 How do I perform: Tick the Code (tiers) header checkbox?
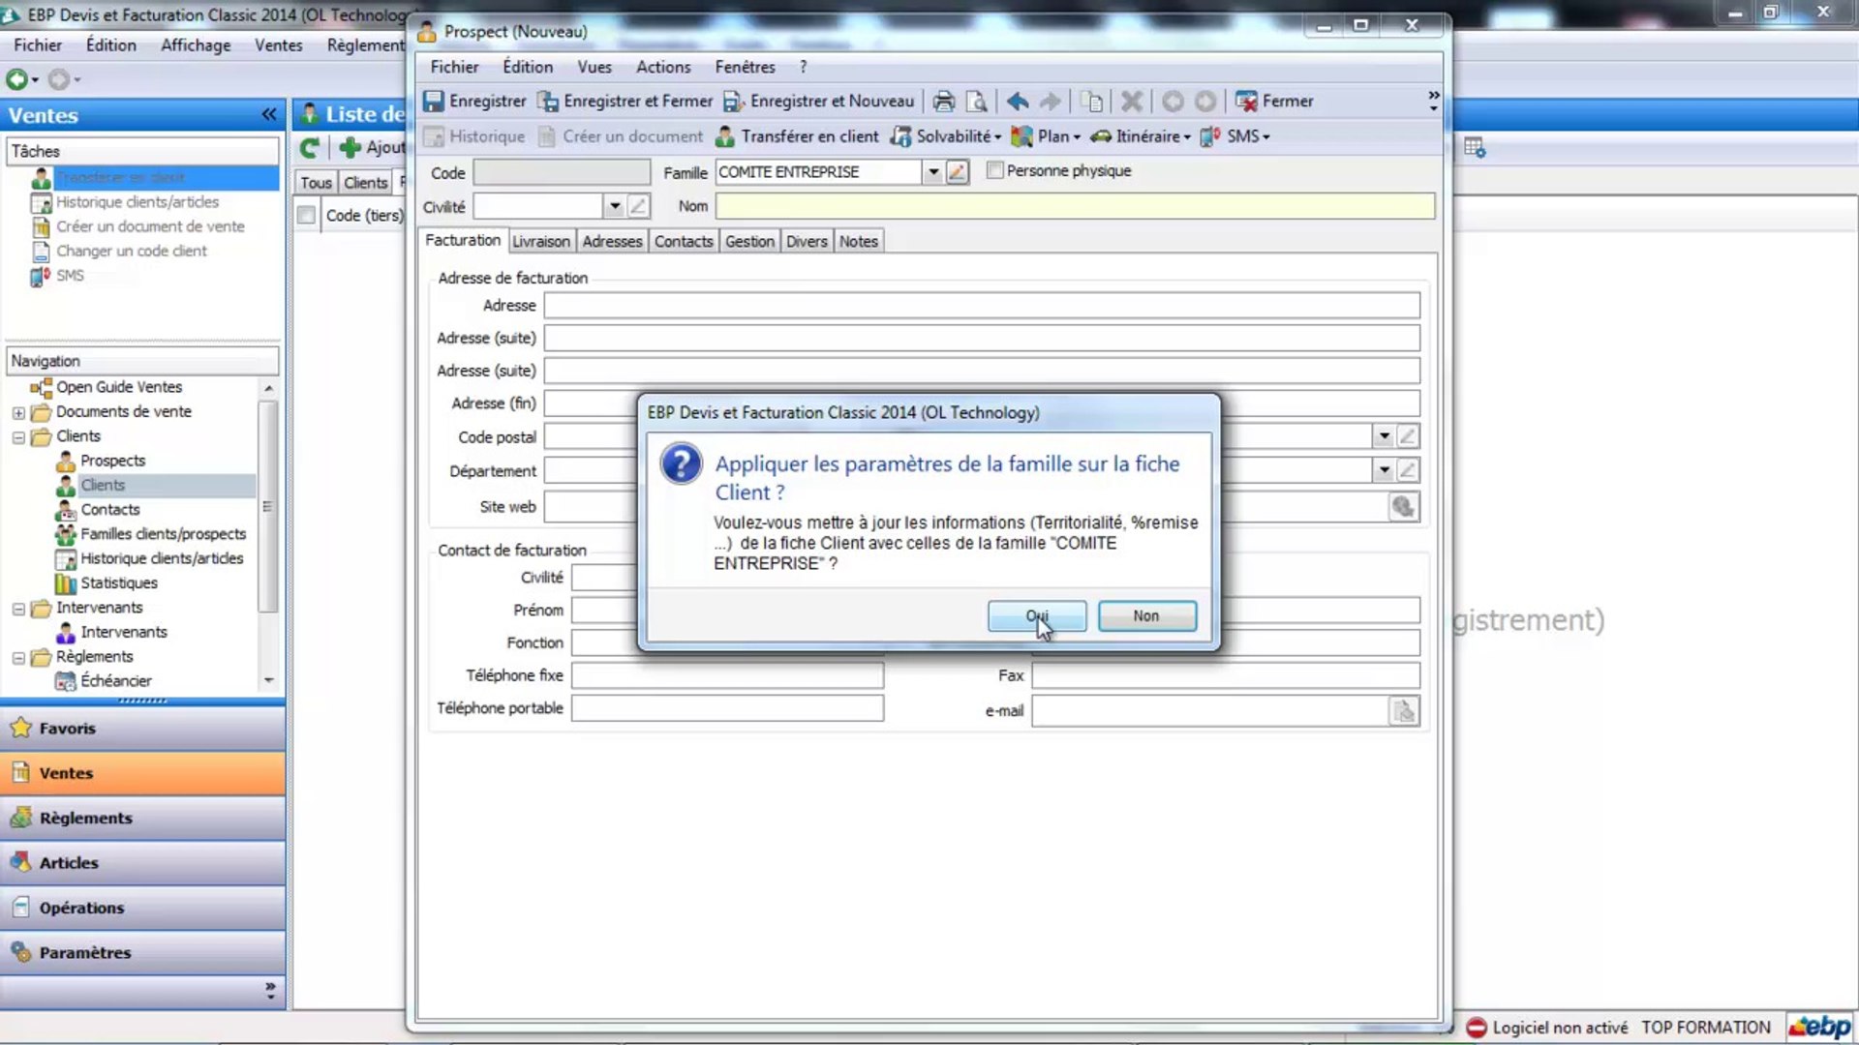(307, 215)
